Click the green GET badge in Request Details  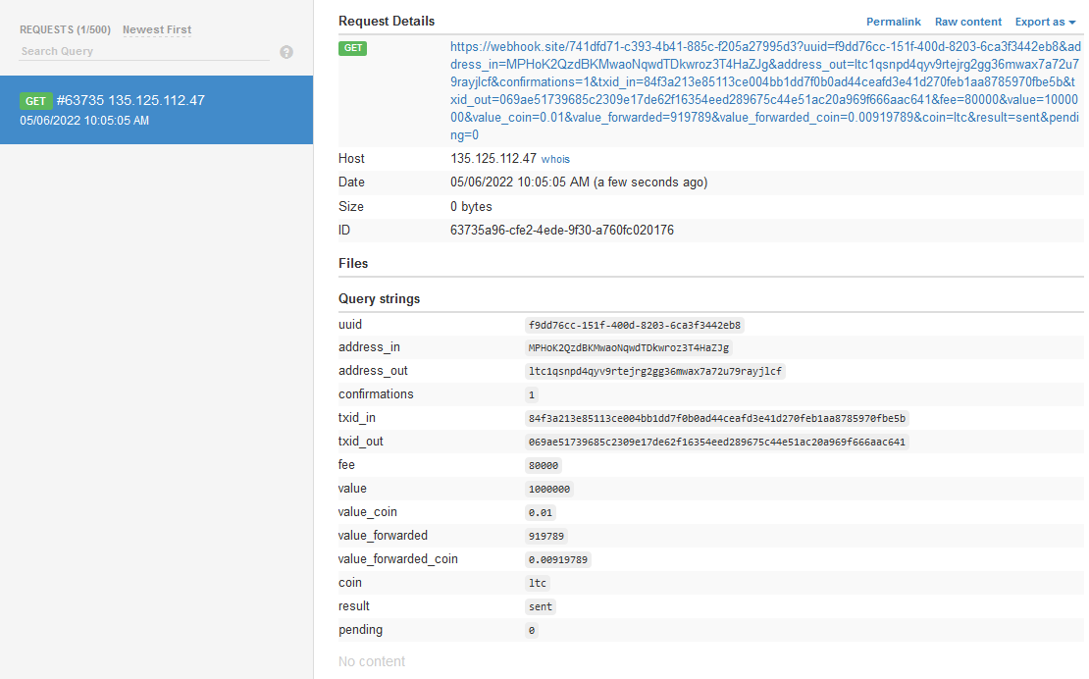(x=353, y=48)
